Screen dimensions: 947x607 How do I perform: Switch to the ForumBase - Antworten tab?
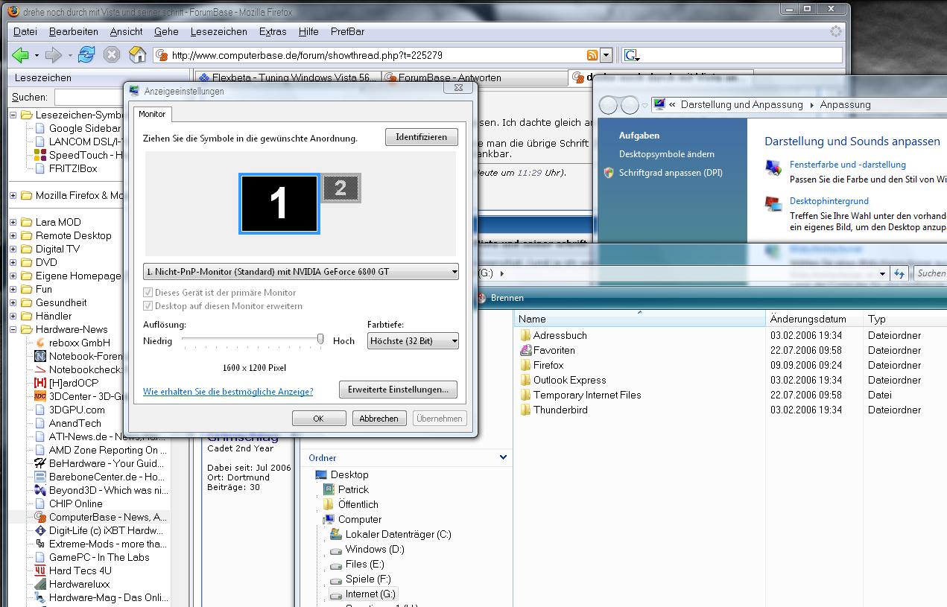coord(475,77)
